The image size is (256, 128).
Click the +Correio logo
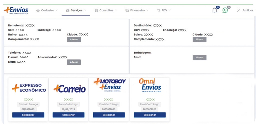click(69, 89)
